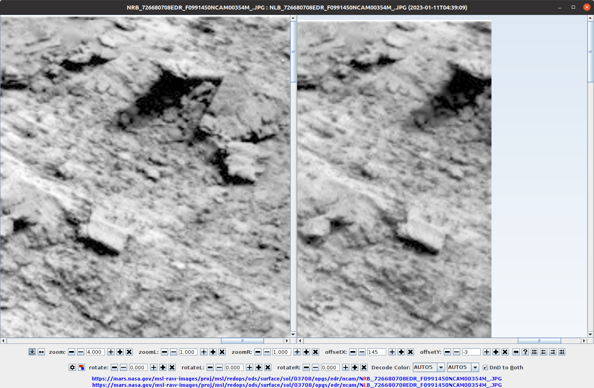This screenshot has height=388, width=594.
Task: Click the double left-arrow alignment icon
Action: point(544,352)
